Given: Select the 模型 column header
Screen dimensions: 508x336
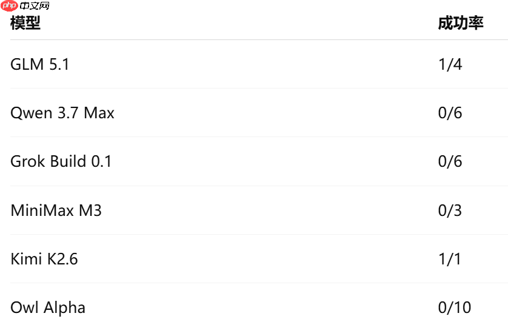Looking at the screenshot, I should point(25,23).
